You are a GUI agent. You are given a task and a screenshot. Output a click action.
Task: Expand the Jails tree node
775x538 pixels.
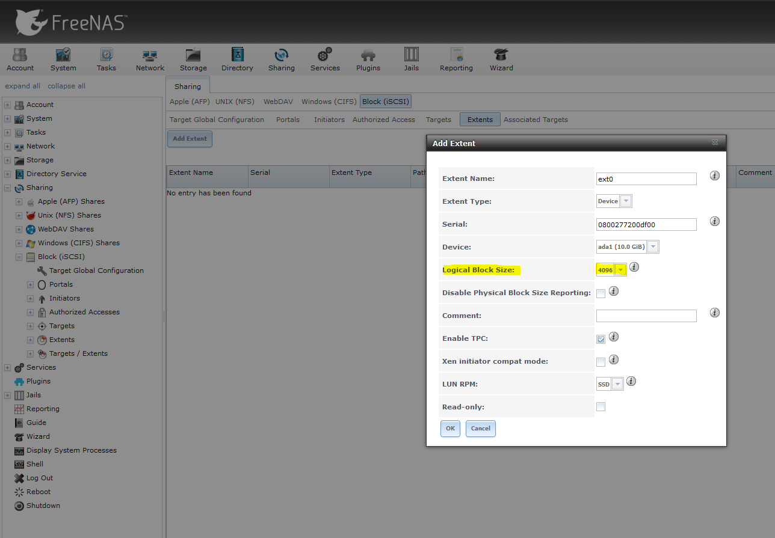7,395
